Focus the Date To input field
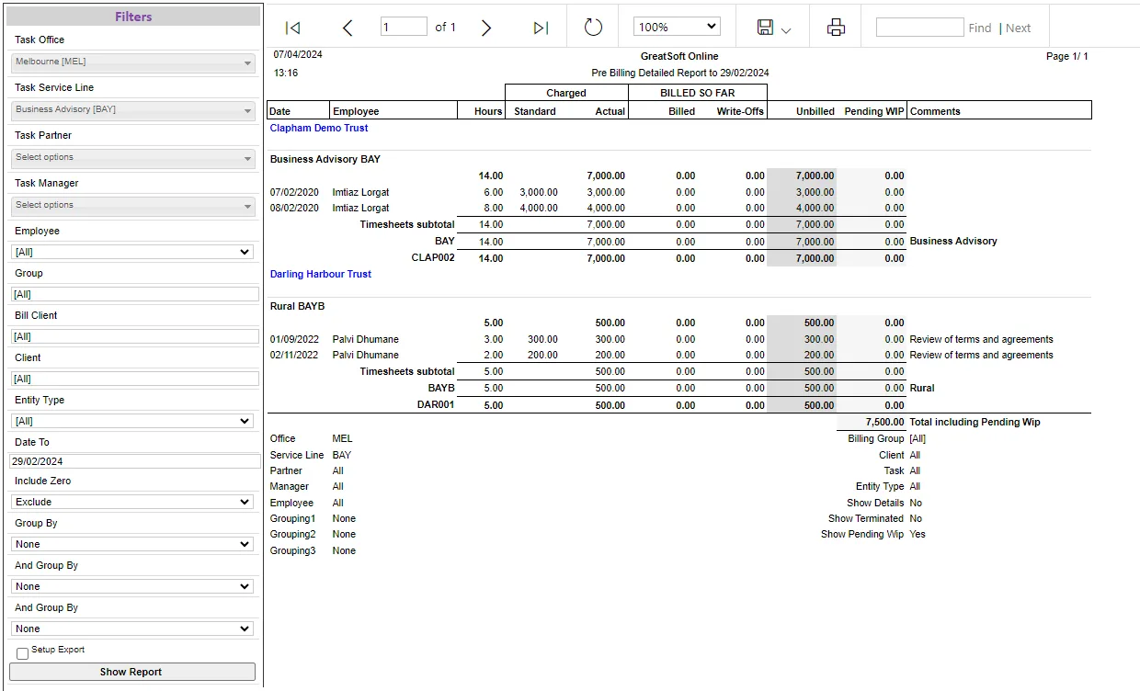 [x=135, y=461]
